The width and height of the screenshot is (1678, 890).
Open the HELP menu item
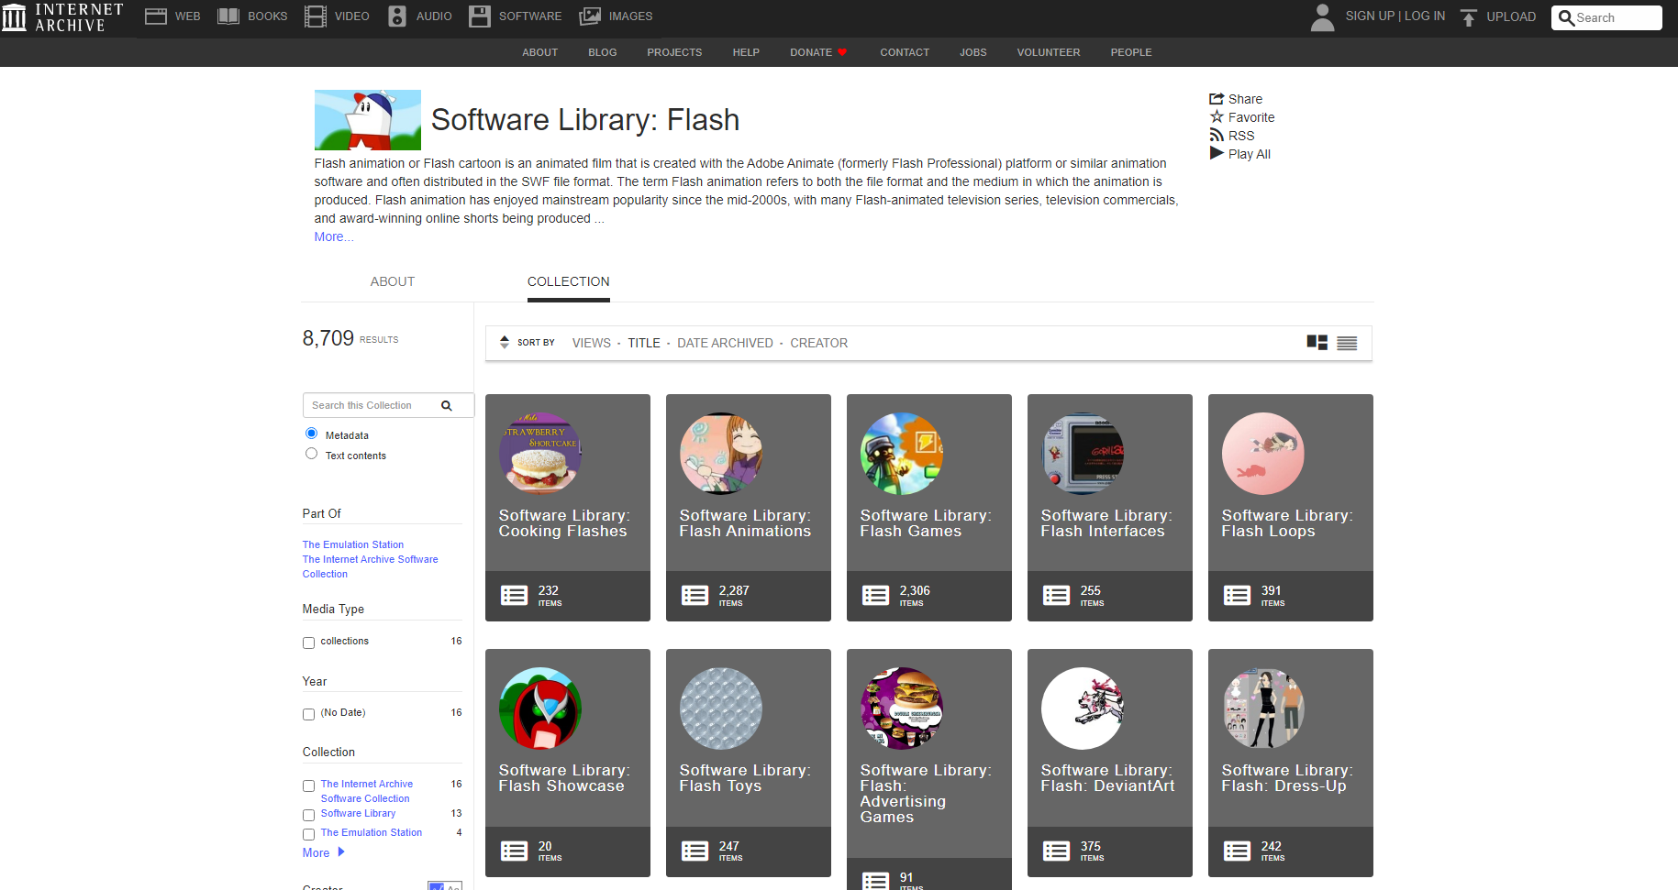point(746,52)
